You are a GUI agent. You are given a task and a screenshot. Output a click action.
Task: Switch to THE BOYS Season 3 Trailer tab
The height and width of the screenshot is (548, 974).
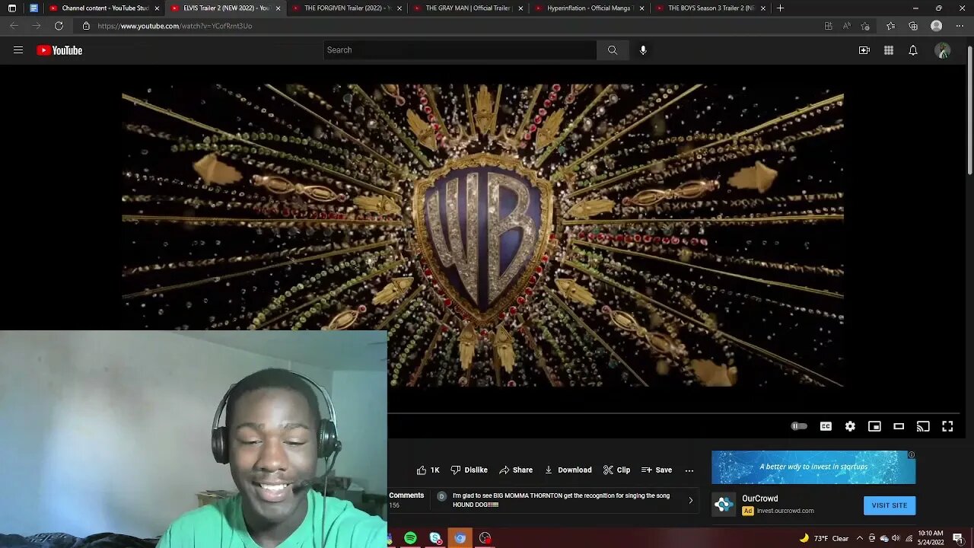pyautogui.click(x=711, y=8)
